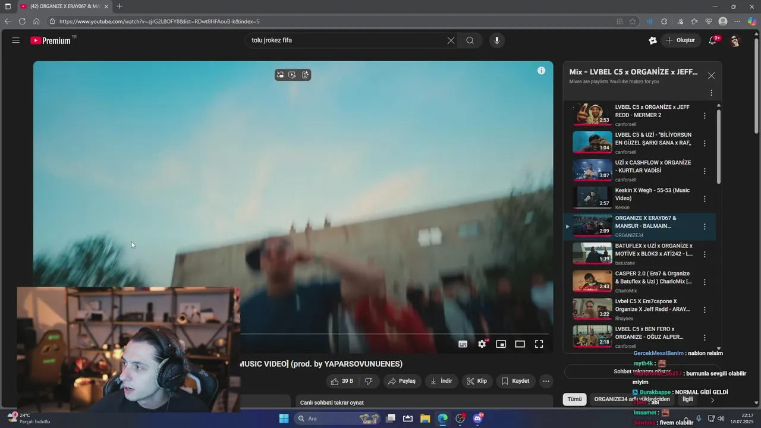761x428 pixels.
Task: Open options for BALMAIN item
Action: [705, 226]
